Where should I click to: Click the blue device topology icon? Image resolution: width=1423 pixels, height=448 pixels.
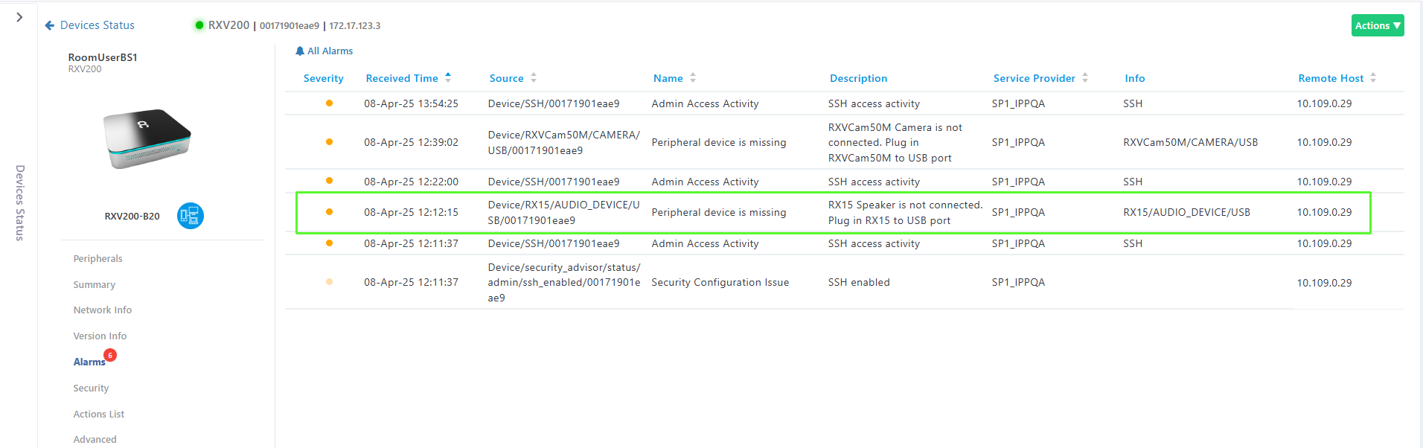191,216
